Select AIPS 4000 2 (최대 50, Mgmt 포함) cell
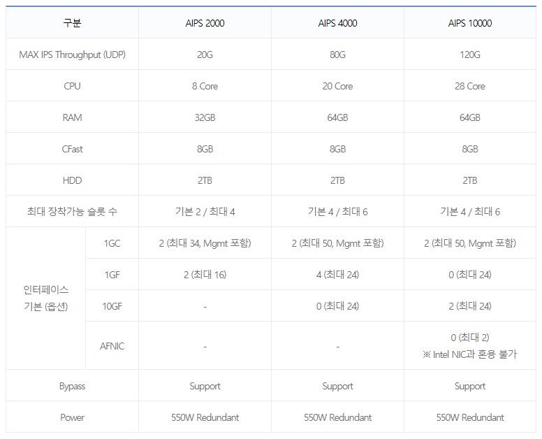The width and height of the screenshot is (542, 439). [337, 243]
